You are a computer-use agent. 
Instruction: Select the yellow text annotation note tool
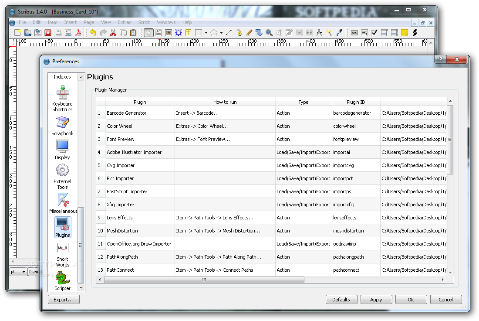[x=405, y=33]
